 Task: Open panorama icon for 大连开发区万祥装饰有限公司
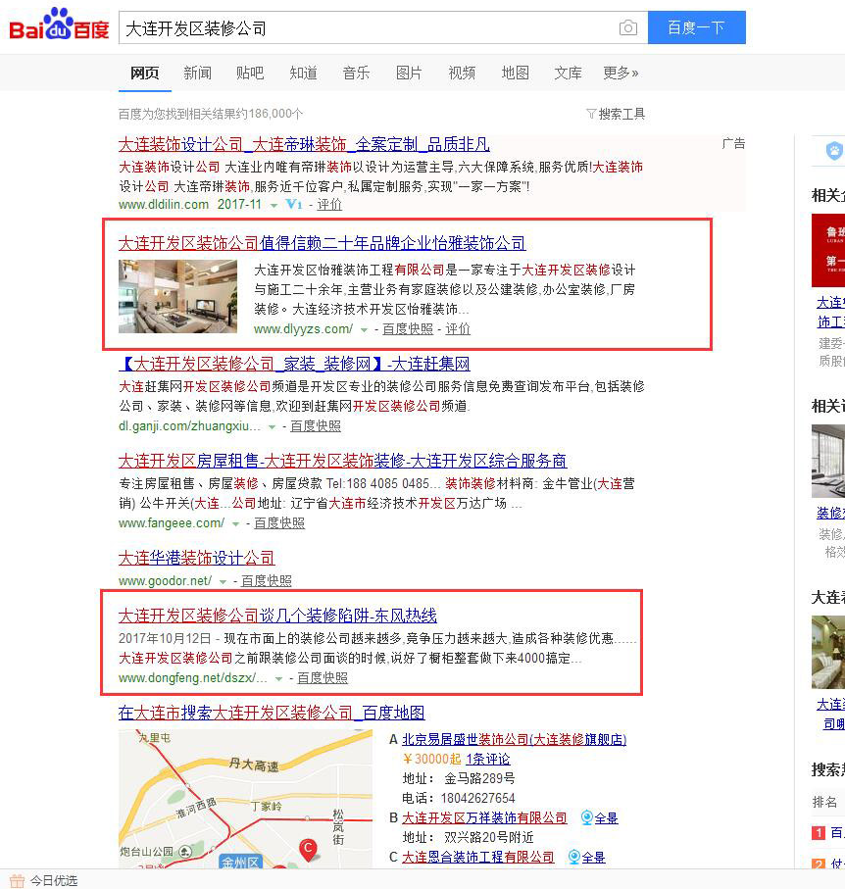(x=587, y=817)
